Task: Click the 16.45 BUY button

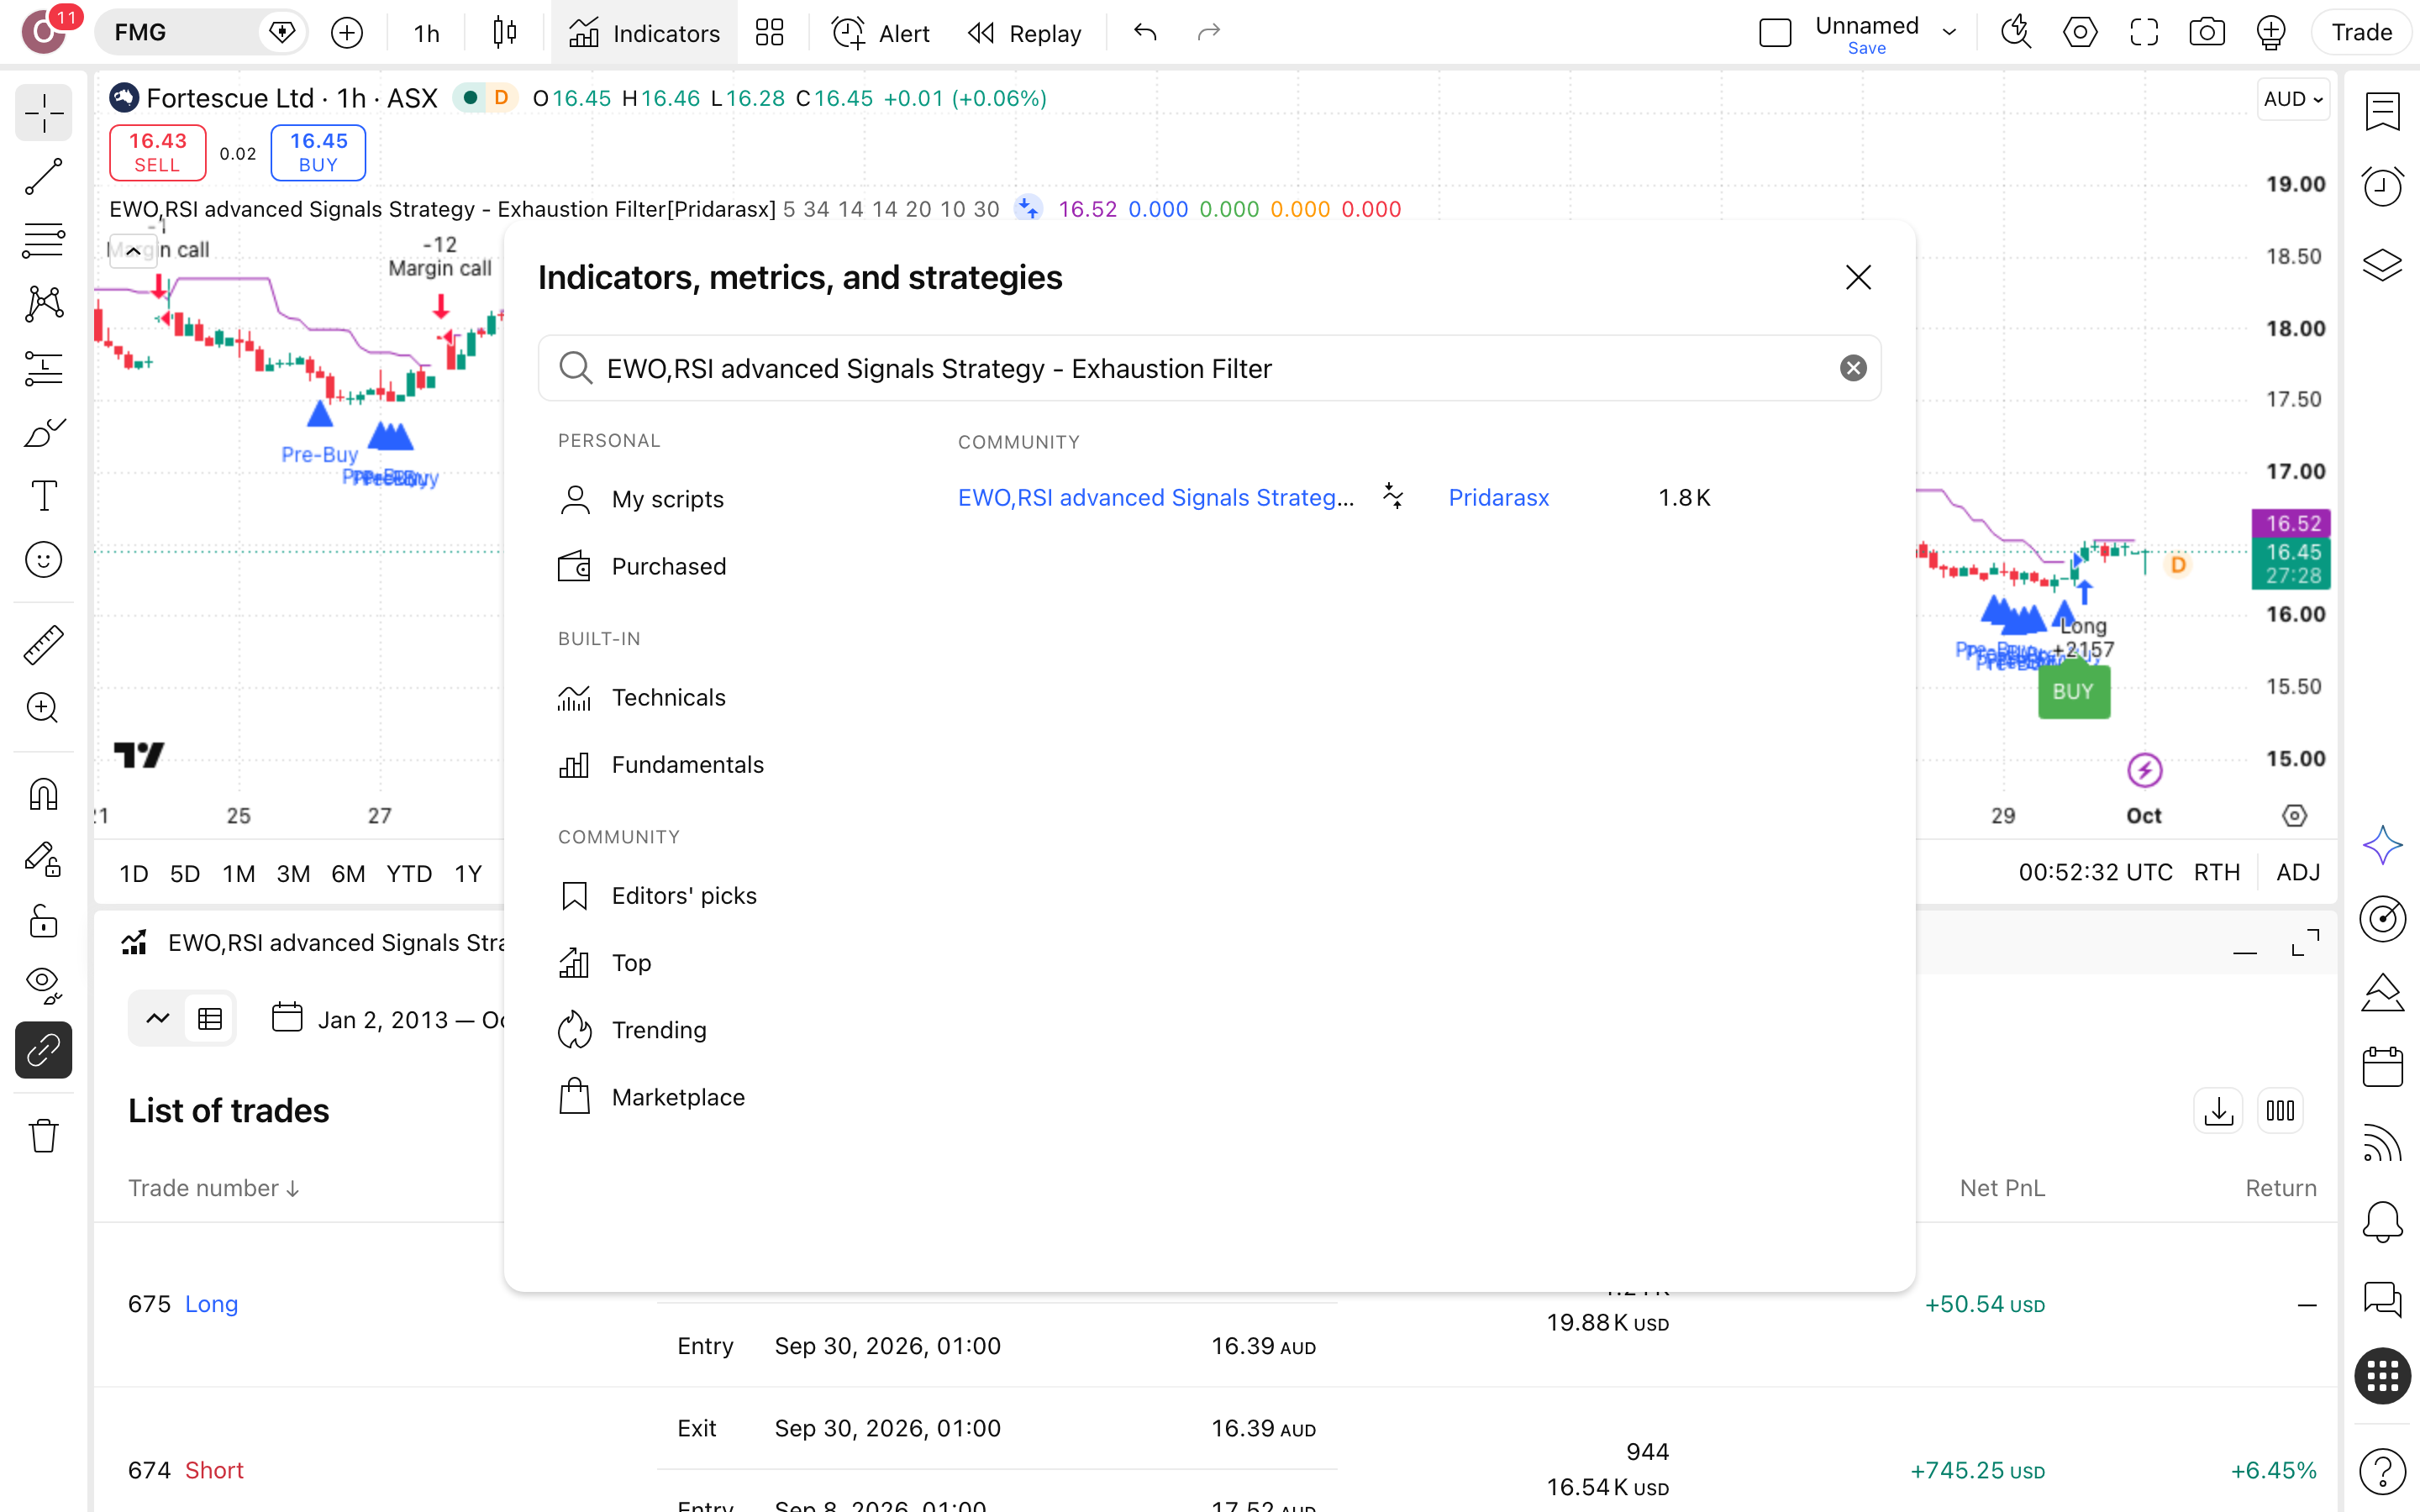Action: point(318,153)
